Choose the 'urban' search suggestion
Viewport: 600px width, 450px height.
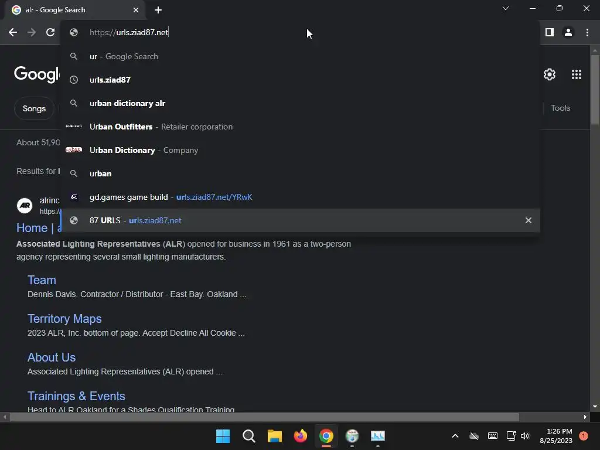pyautogui.click(x=301, y=173)
